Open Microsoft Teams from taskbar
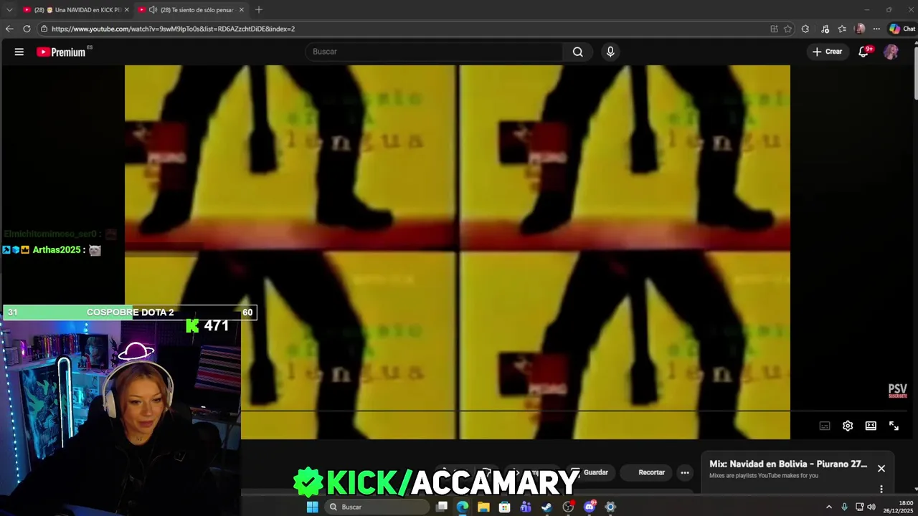 [x=526, y=507]
